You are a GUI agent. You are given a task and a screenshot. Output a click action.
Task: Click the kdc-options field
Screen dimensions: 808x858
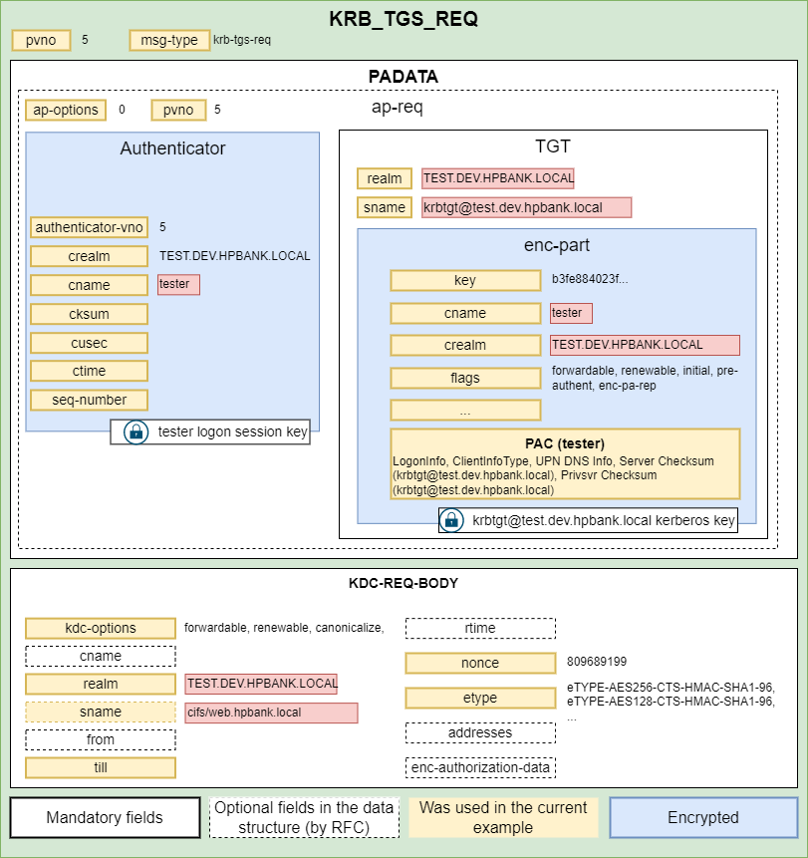point(101,628)
